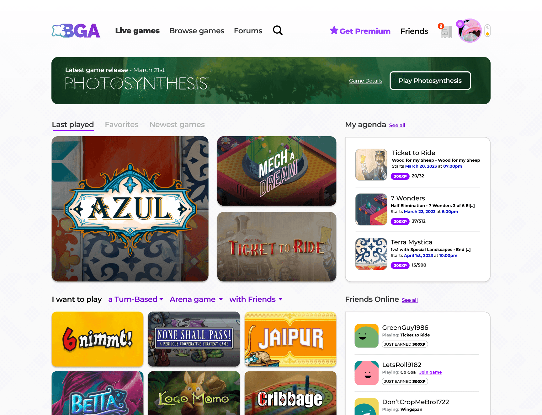Image resolution: width=542 pixels, height=415 pixels.
Task: Open LetsRoll9182's pink avatar
Action: [366, 373]
